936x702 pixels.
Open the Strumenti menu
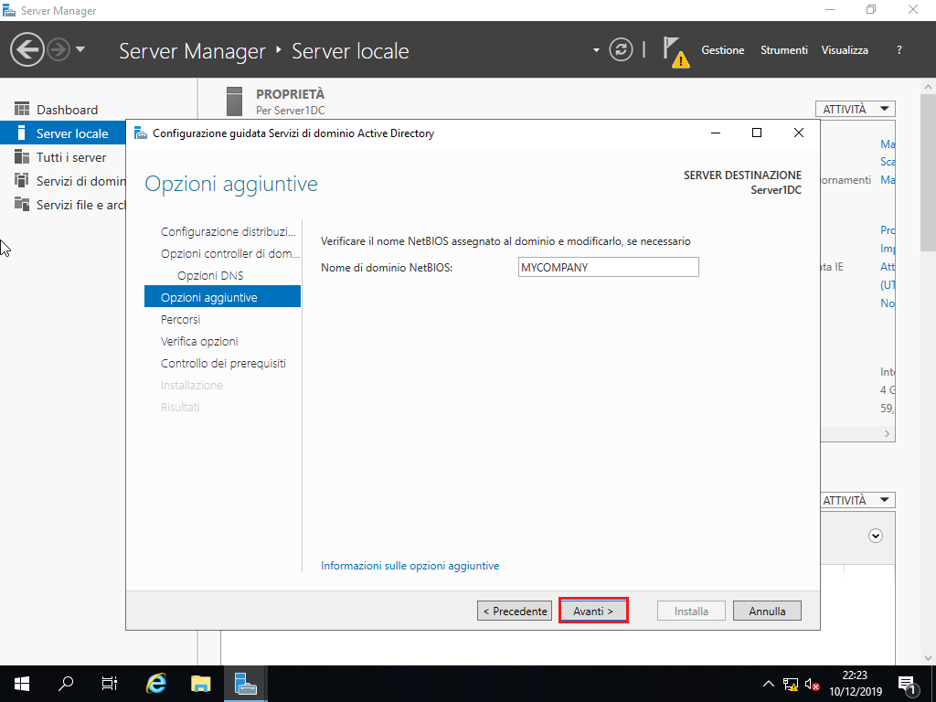click(783, 50)
